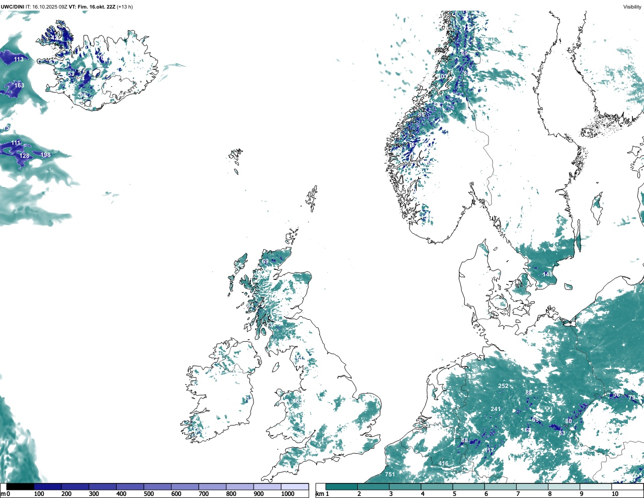Viewport: 644px width, 498px height.
Task: Click the 800–900 m pale legend swatch
Action: click(x=239, y=486)
